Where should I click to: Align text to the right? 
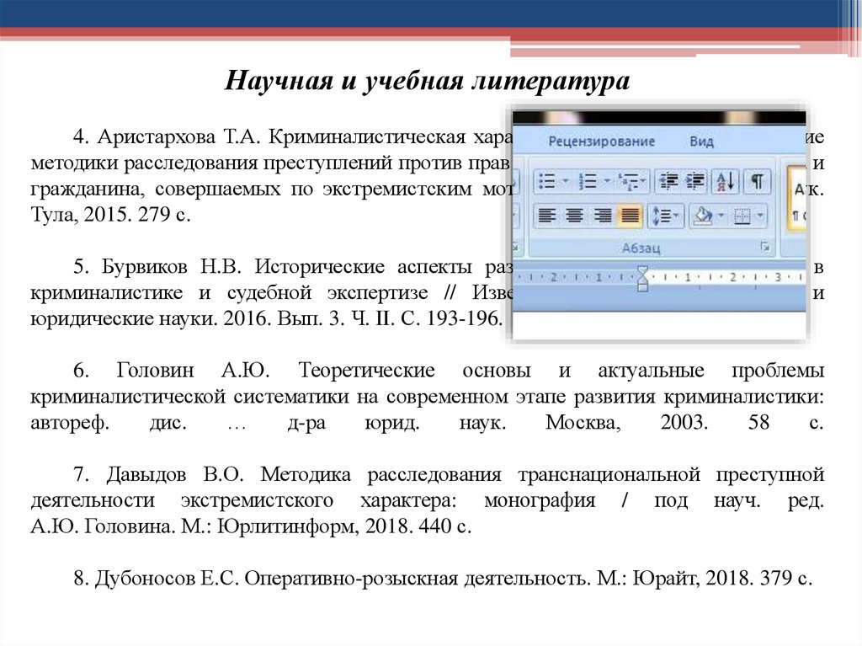tap(603, 215)
